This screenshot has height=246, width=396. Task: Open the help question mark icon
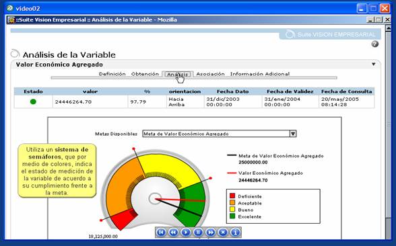pyautogui.click(x=375, y=44)
